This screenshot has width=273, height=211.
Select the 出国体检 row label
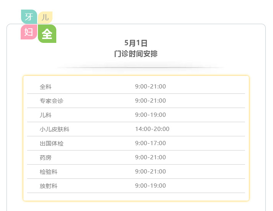52,144
